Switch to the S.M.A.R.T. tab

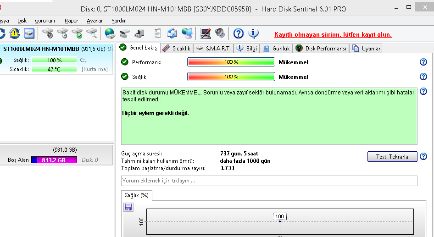(x=213, y=49)
